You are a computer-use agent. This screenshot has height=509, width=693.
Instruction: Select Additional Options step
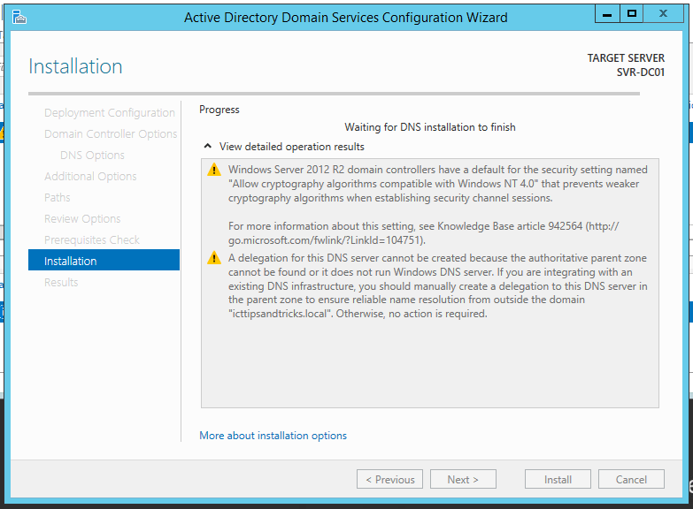[90, 176]
